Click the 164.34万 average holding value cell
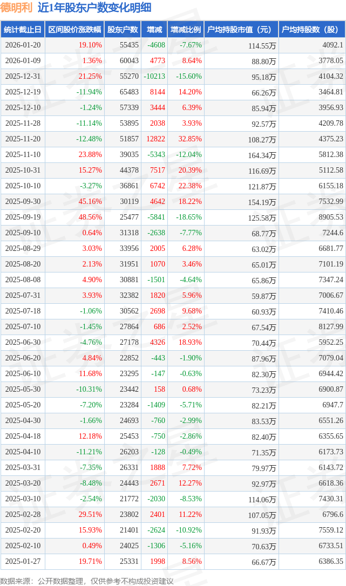Viewport: 346px width, 586px height. (x=263, y=155)
